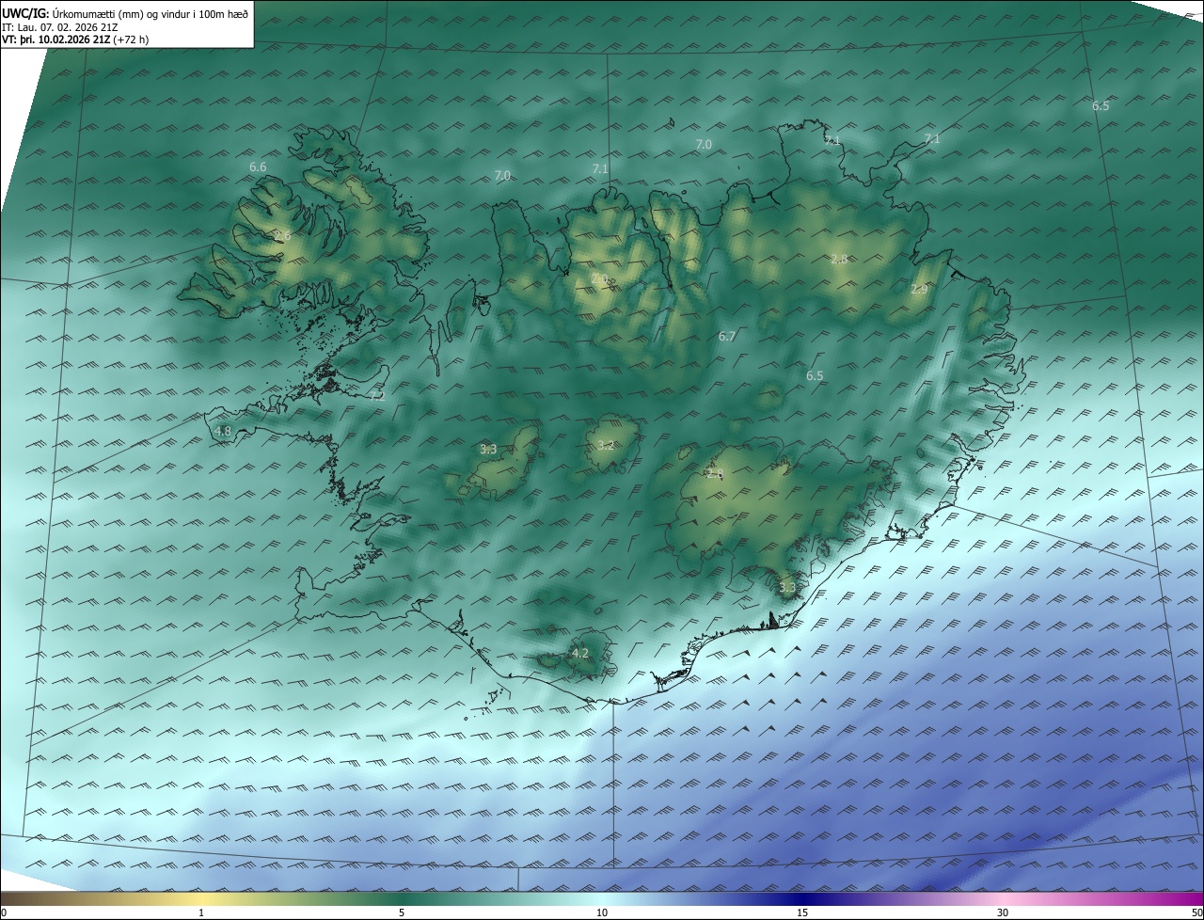Click the colorbar tick labeled 15
The image size is (1204, 920).
tap(802, 912)
